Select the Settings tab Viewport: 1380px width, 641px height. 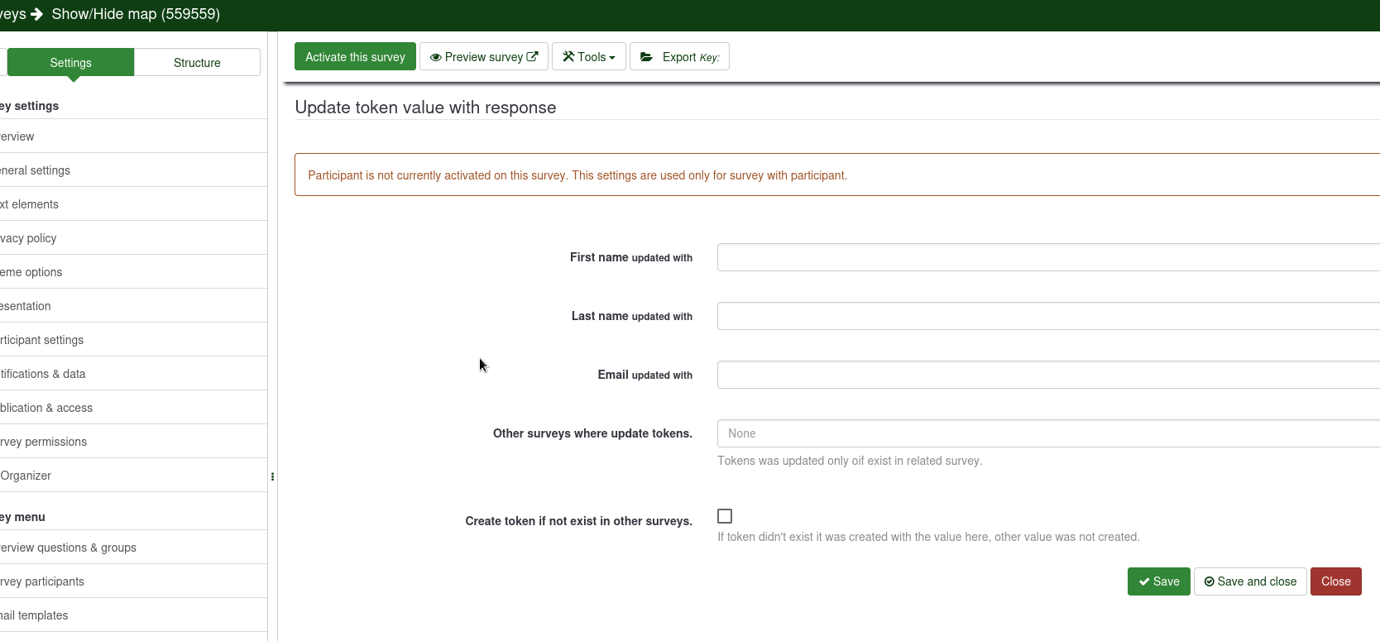pos(70,63)
